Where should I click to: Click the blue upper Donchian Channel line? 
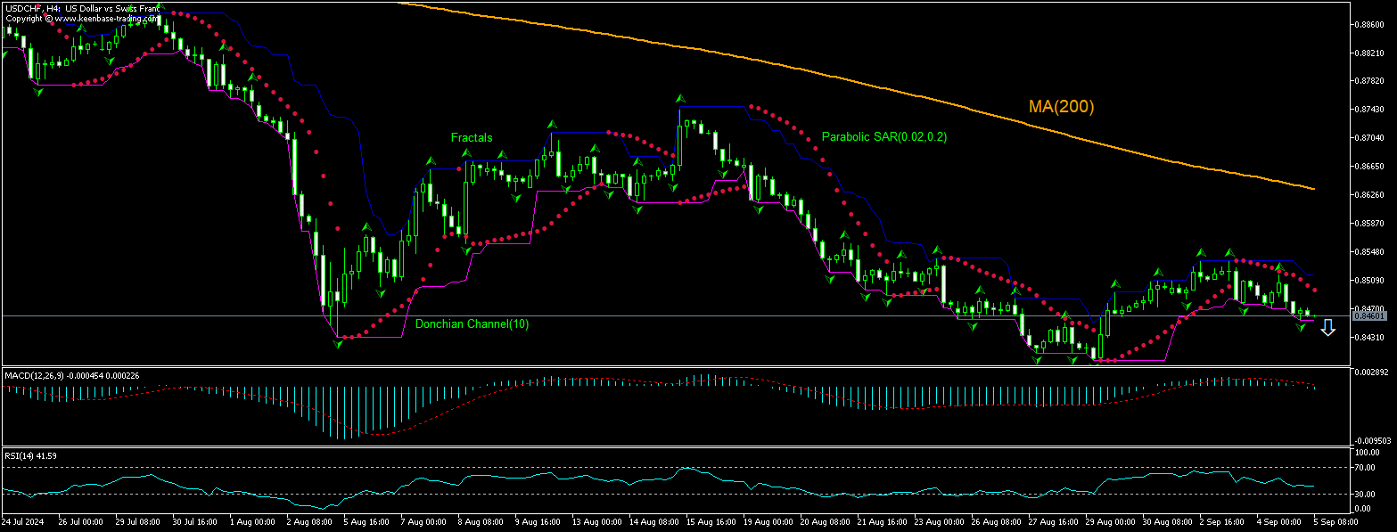click(x=579, y=132)
